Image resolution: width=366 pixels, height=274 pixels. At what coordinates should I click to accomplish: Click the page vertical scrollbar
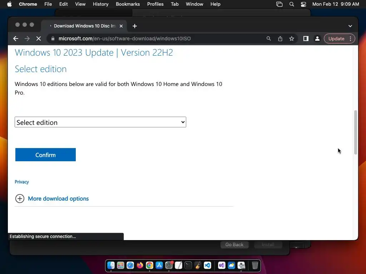pyautogui.click(x=356, y=132)
